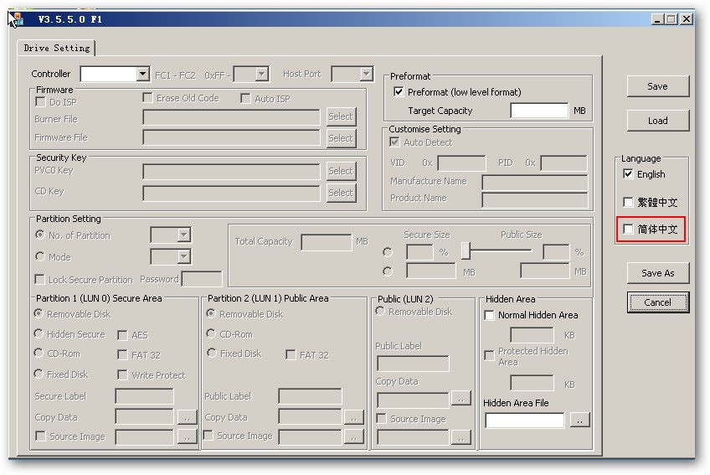Open the Controller dropdown
The height and width of the screenshot is (475, 710).
(142, 74)
